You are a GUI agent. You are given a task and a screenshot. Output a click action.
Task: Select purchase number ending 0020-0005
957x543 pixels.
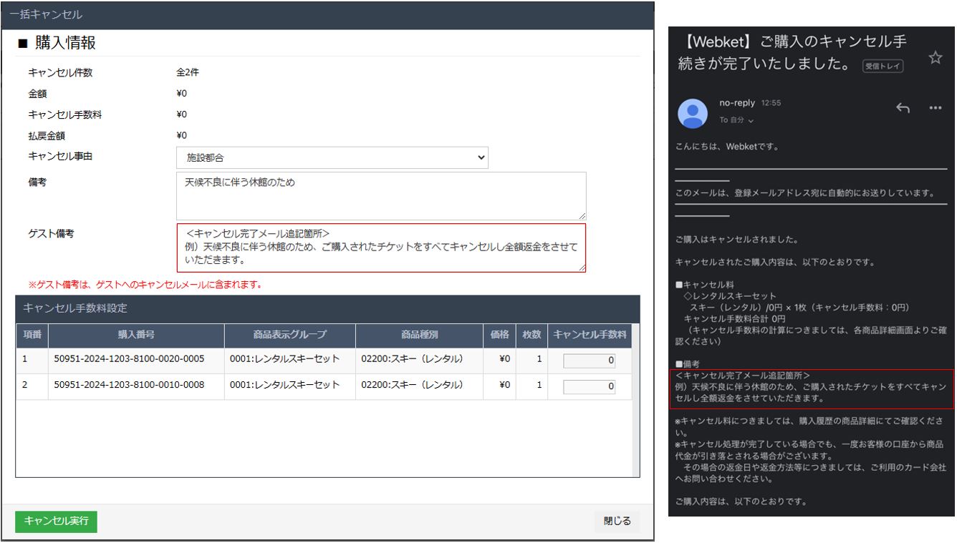130,360
